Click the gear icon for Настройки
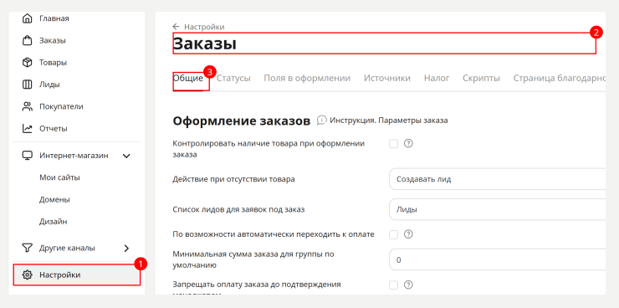This screenshot has height=308, width=619. coord(27,275)
